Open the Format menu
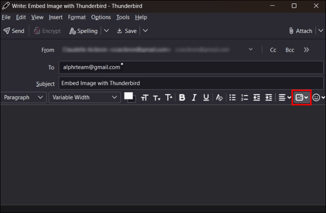Viewport: 326px width, 213px height. (x=77, y=17)
